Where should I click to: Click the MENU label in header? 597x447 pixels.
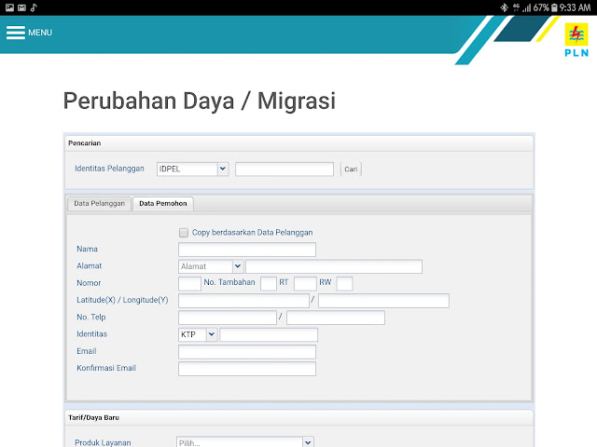click(x=40, y=33)
